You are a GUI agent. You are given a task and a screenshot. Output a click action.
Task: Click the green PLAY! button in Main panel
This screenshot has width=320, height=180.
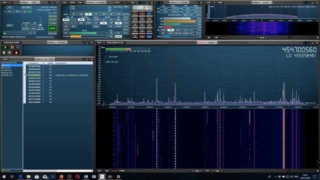point(52,28)
